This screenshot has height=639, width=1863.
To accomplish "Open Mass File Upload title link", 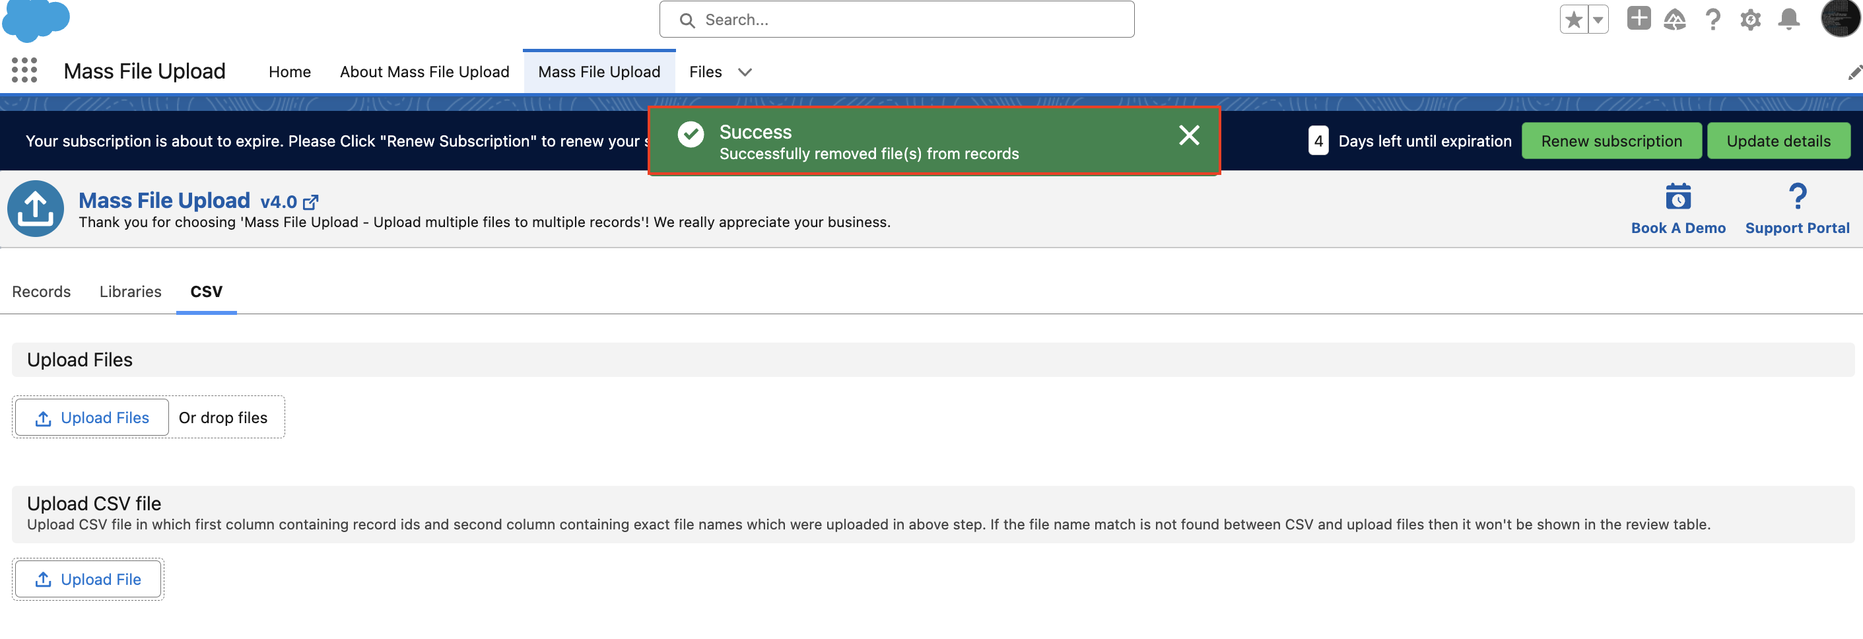I will click(x=164, y=200).
